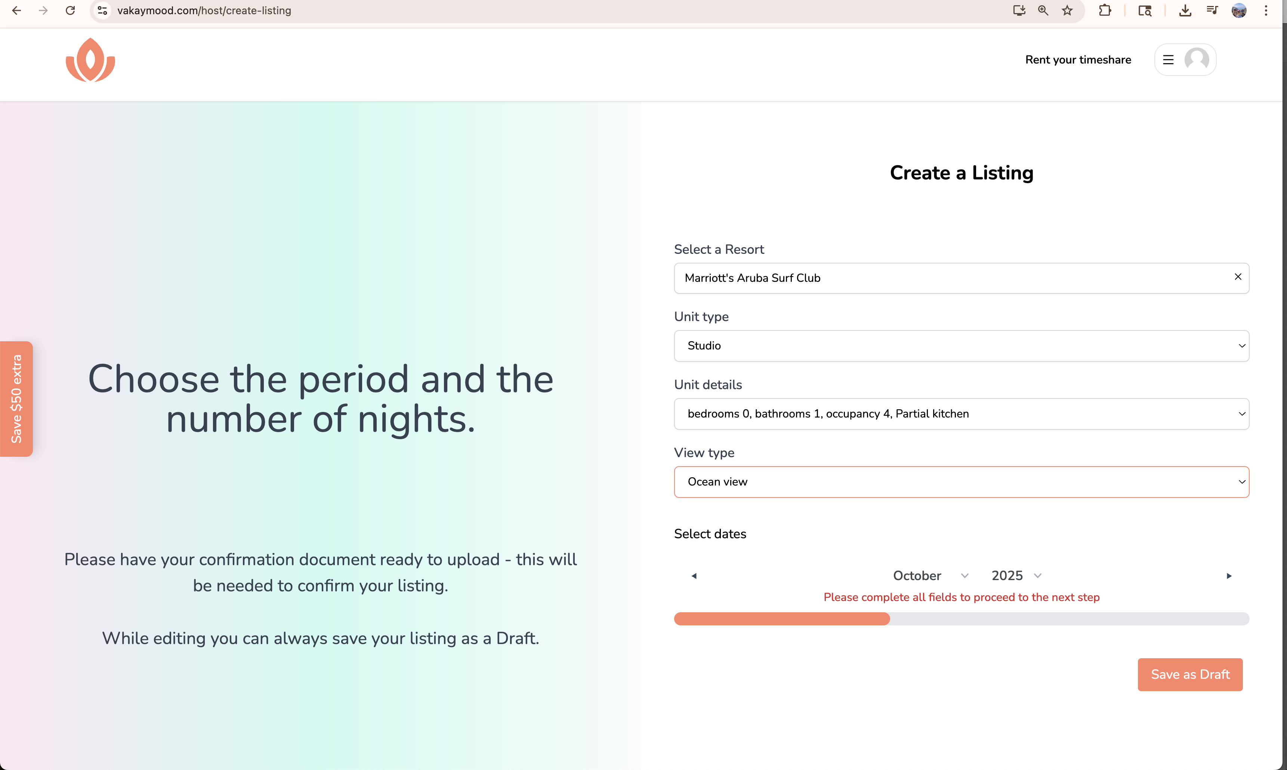Click the browser back arrow

point(16,10)
